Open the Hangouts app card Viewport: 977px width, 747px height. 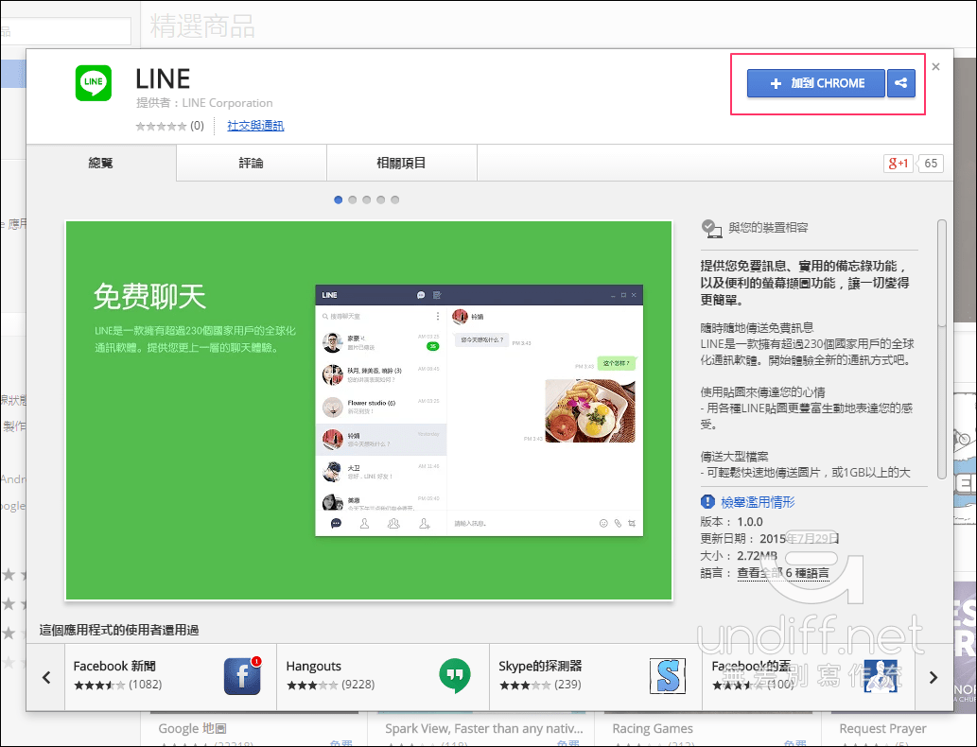383,677
